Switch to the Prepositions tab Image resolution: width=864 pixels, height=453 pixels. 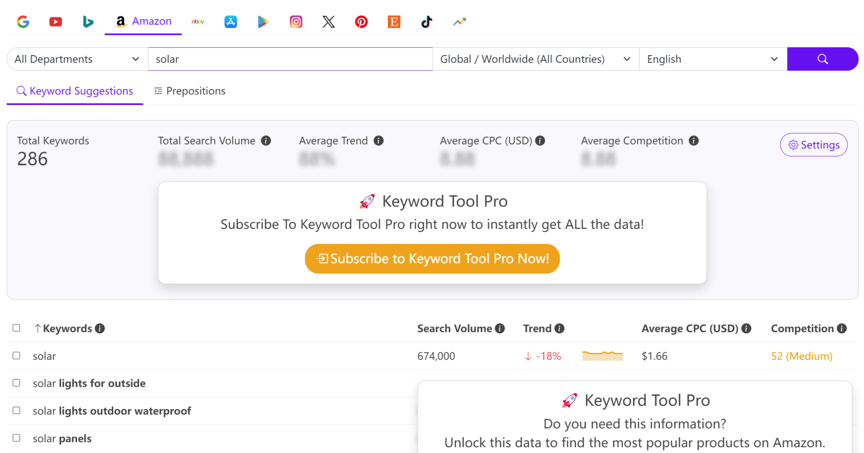point(190,91)
